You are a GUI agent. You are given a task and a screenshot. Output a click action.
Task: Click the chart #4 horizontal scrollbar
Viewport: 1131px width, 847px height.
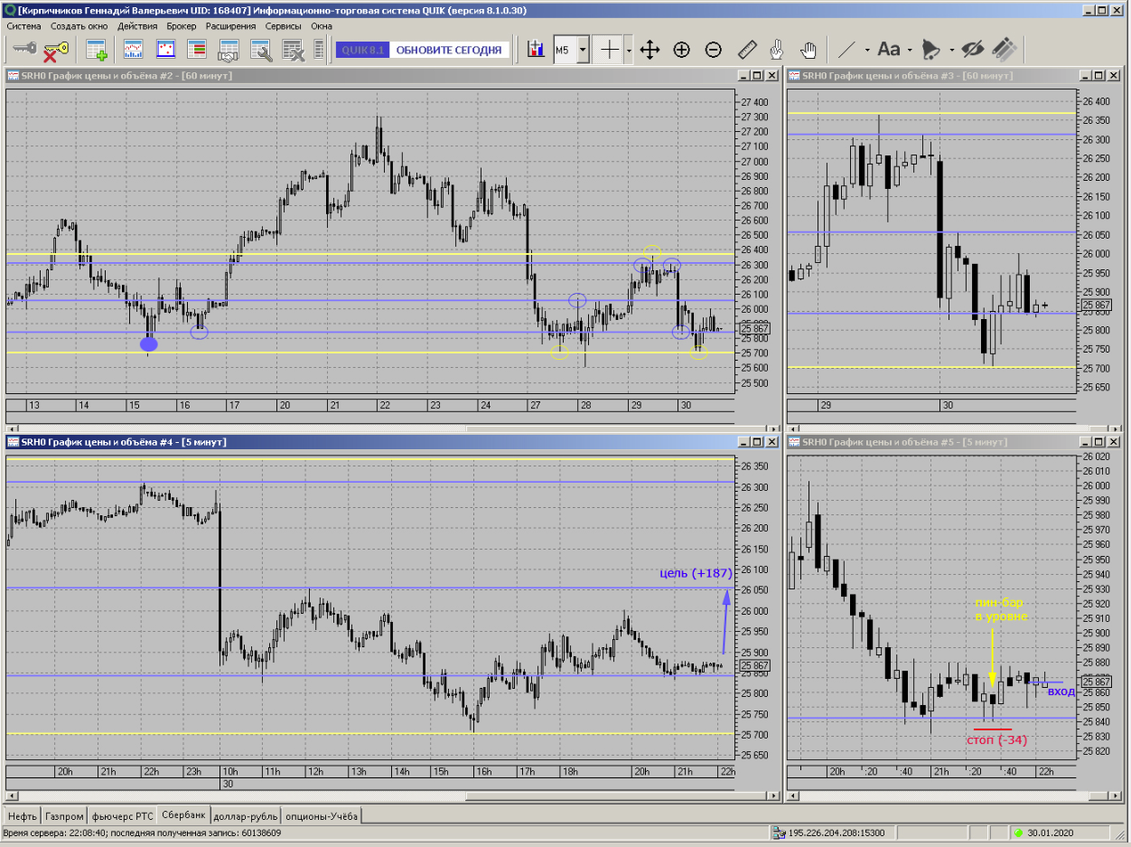coord(392,796)
